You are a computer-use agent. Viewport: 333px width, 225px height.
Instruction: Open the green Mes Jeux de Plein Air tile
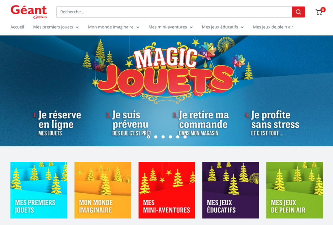coord(295,190)
